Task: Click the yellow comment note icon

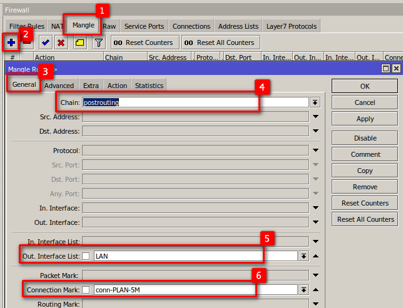Action: [79, 42]
